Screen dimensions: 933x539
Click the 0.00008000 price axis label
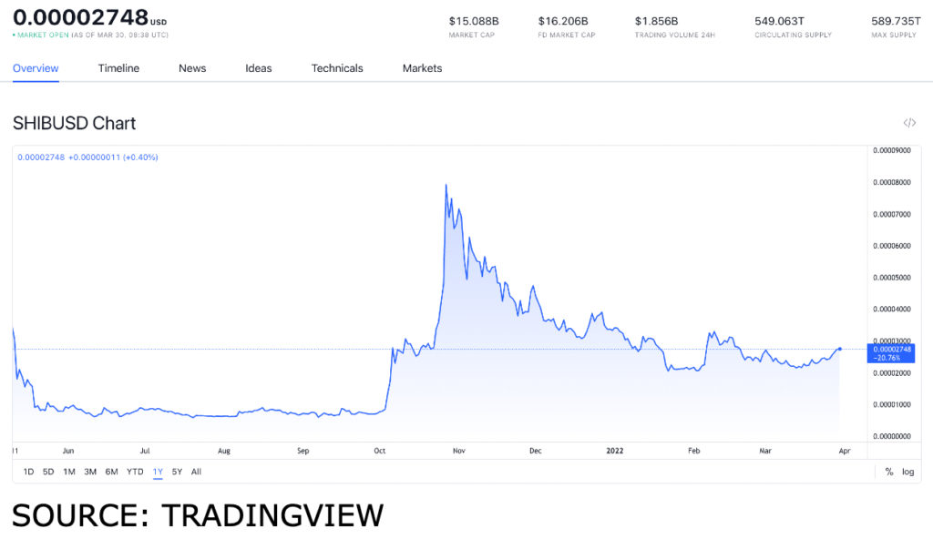892,183
